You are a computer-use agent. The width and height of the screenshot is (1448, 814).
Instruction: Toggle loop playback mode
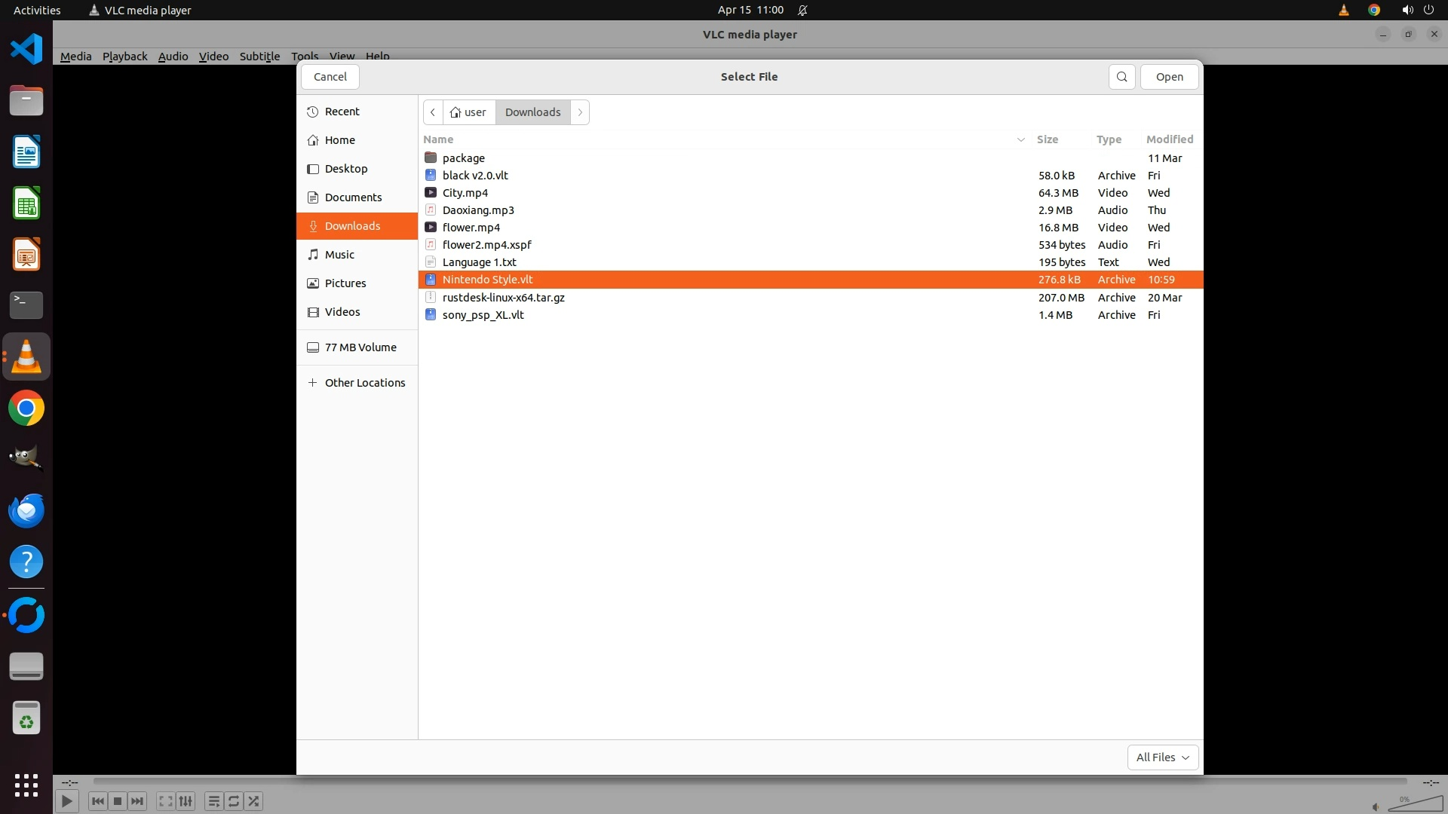point(234,801)
